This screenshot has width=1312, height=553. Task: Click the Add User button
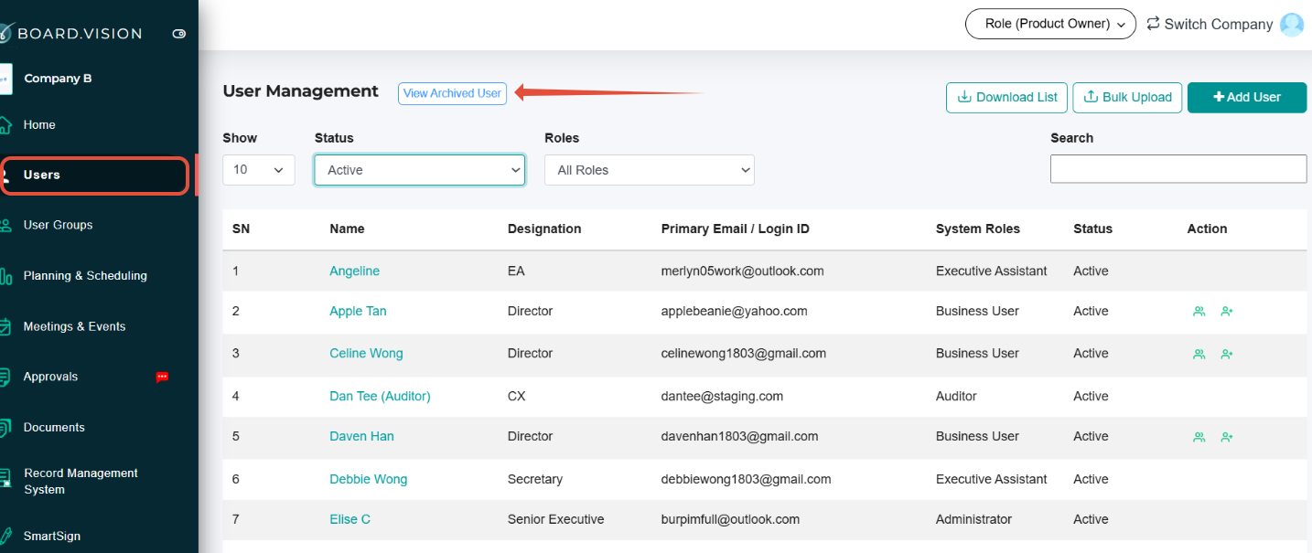(x=1247, y=97)
